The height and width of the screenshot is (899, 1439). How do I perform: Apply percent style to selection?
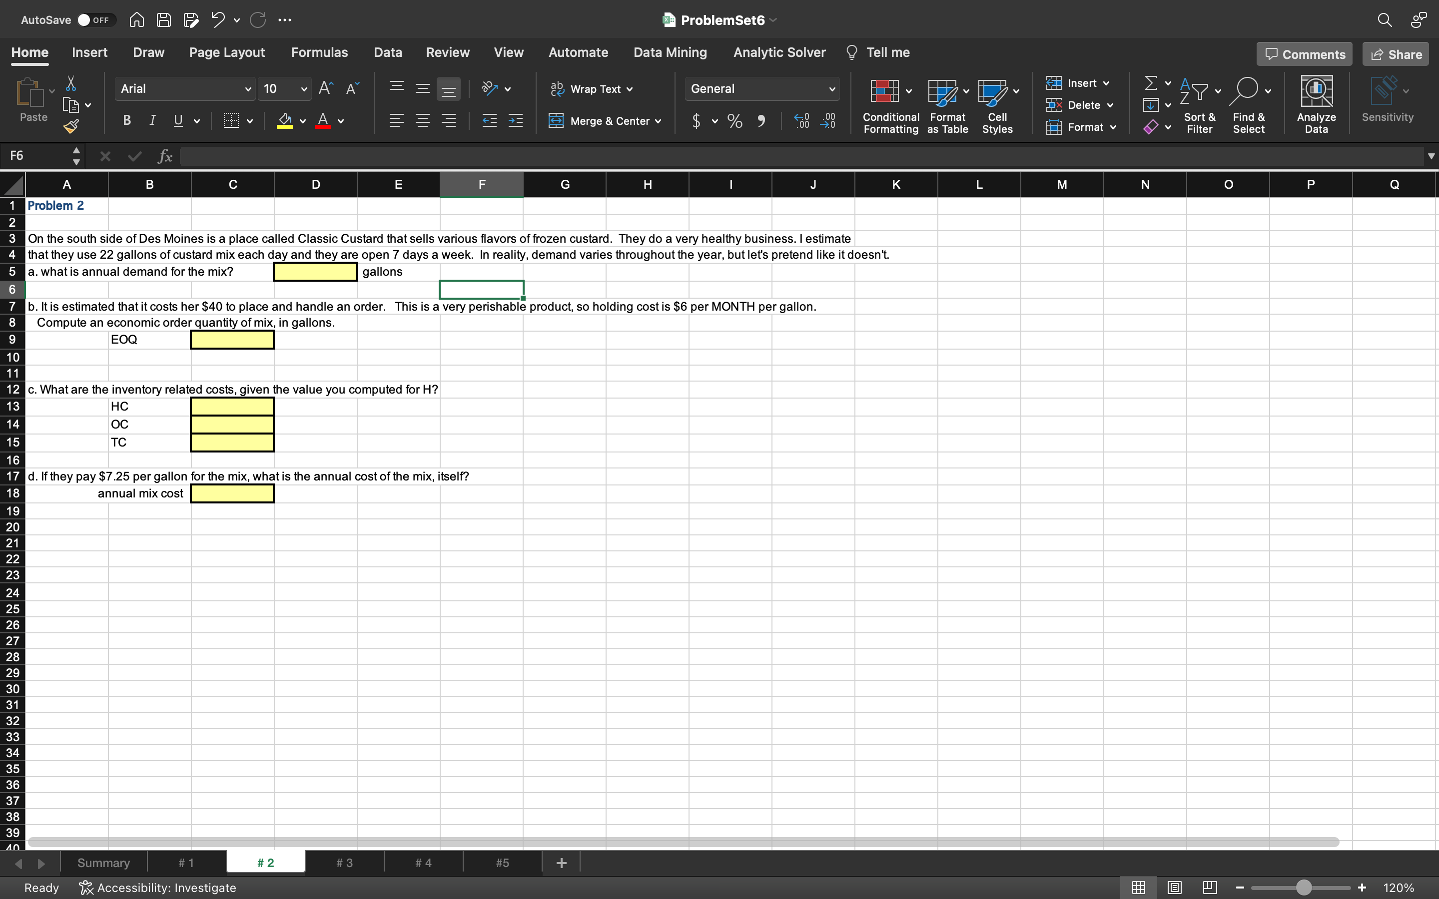[x=734, y=121]
